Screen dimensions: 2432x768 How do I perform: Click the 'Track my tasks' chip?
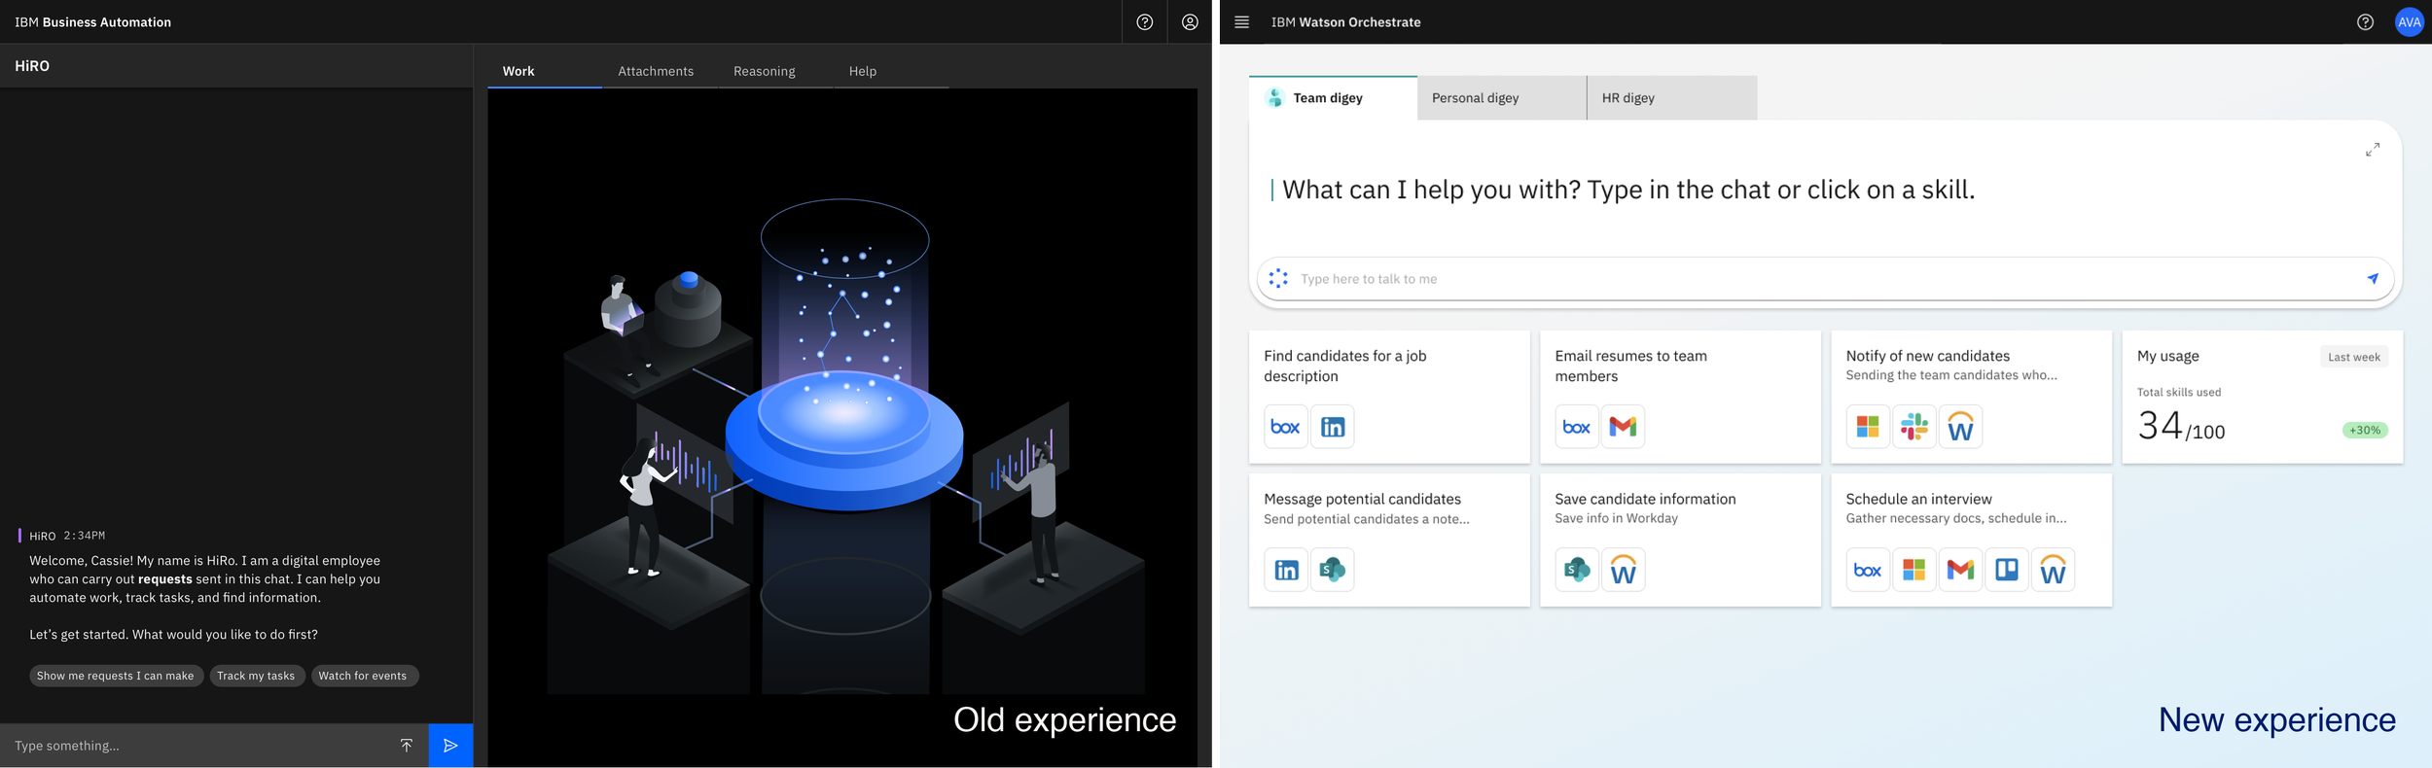[257, 676]
